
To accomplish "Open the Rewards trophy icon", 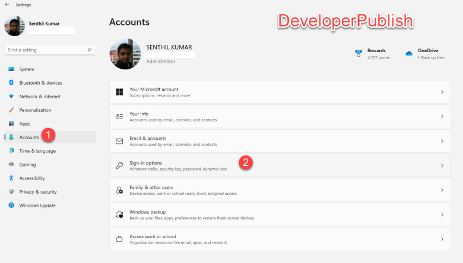I will tap(358, 53).
